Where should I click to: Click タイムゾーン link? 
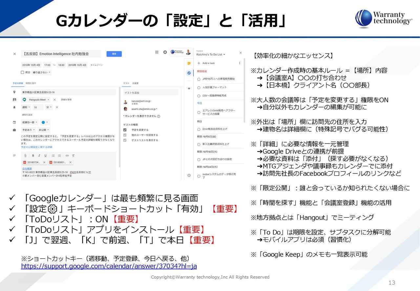pos(96,65)
